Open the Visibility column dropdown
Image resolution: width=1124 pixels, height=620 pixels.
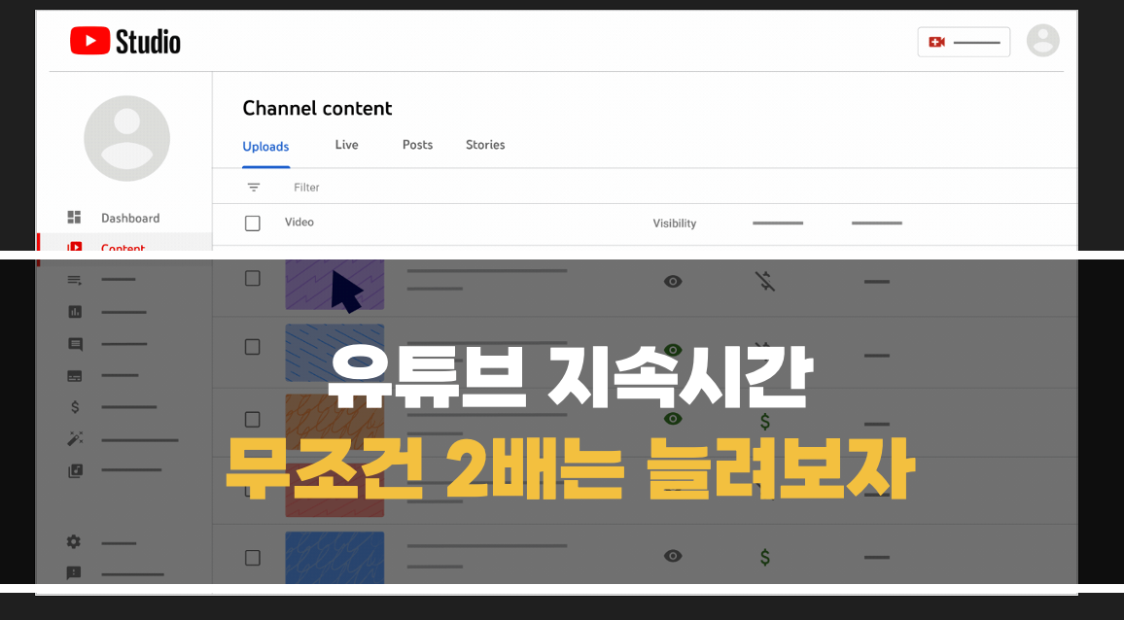[675, 223]
